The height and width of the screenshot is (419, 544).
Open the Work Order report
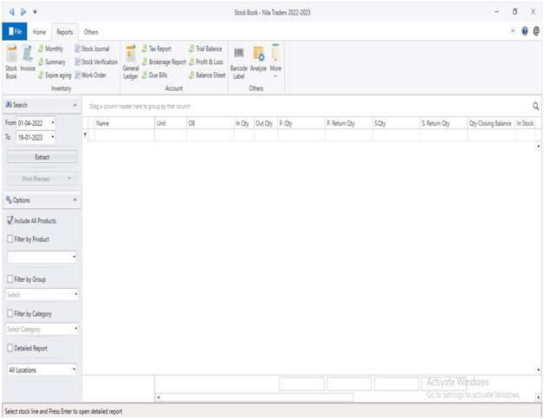(91, 75)
